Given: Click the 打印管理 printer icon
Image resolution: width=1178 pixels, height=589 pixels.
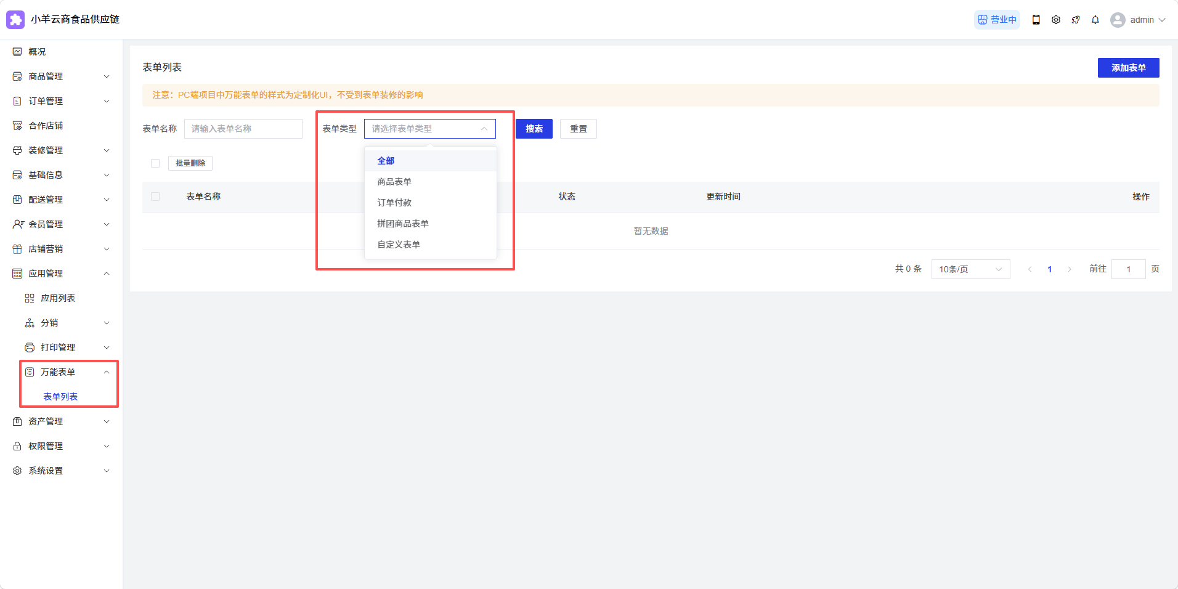Looking at the screenshot, I should point(30,347).
